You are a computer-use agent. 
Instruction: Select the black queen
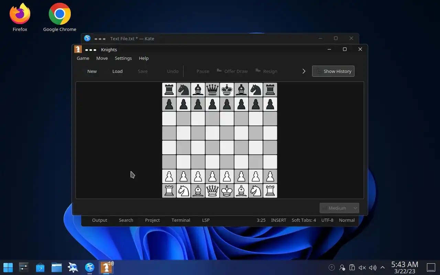(212, 90)
